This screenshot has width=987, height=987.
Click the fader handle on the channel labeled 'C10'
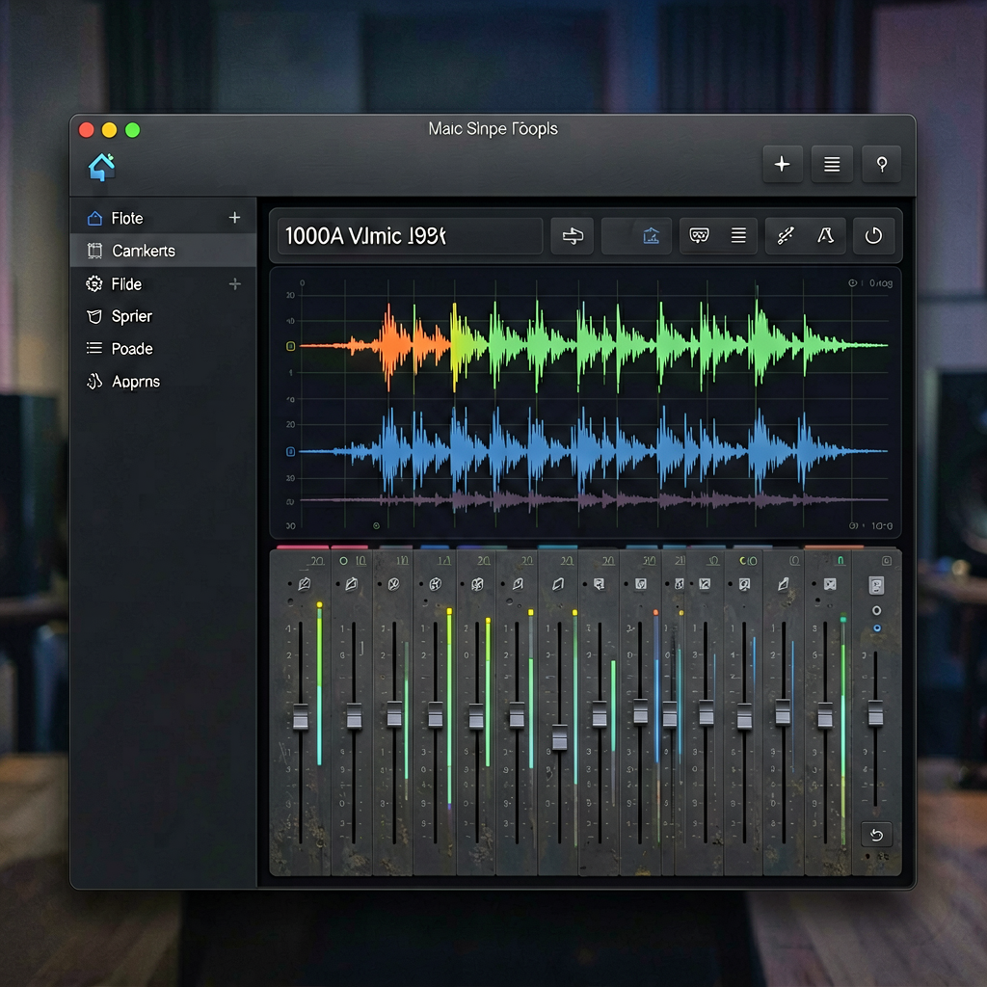point(744,716)
